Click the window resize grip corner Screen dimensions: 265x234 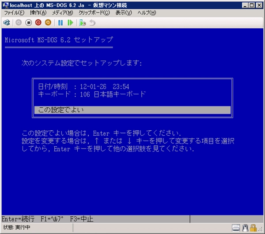coord(261,229)
